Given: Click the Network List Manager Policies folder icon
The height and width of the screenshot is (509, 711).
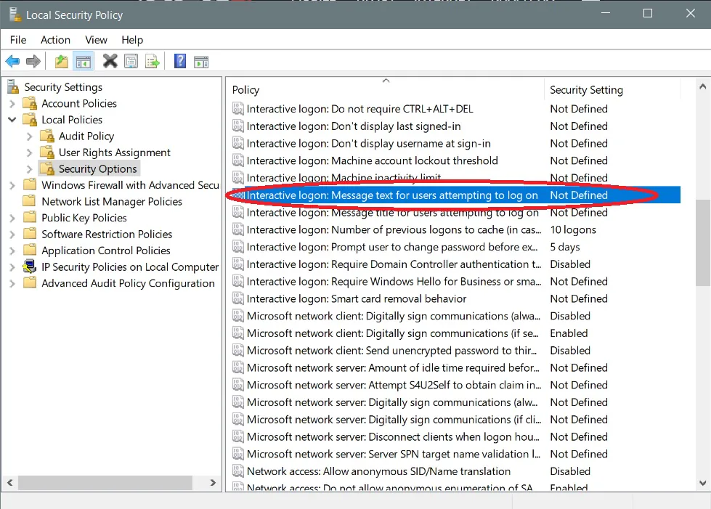Looking at the screenshot, I should tap(30, 201).
